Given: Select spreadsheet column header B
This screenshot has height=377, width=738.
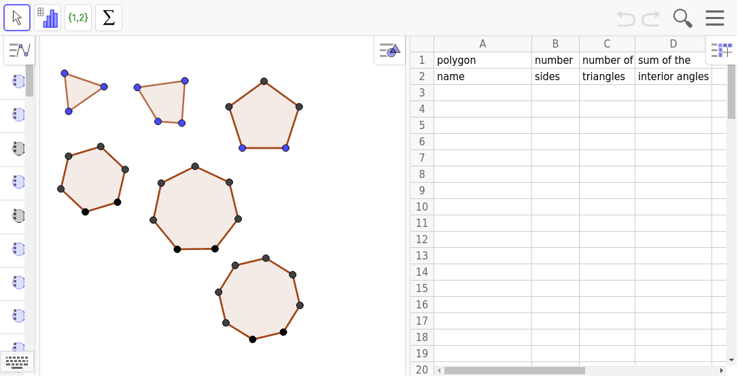Looking at the screenshot, I should click(x=555, y=43).
